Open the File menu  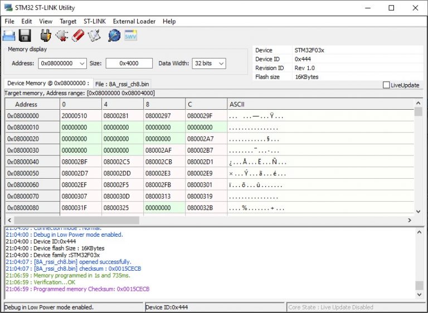(x=9, y=21)
